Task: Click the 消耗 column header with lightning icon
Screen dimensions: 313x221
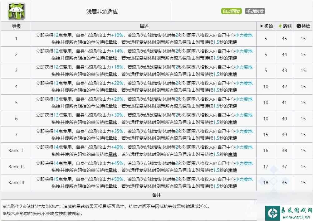Action: tap(285, 26)
